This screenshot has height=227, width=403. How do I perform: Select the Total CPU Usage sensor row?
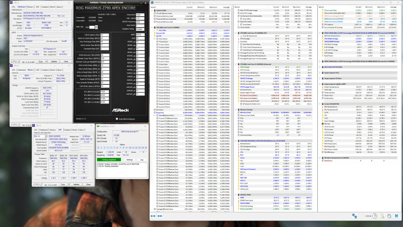coord(274,13)
